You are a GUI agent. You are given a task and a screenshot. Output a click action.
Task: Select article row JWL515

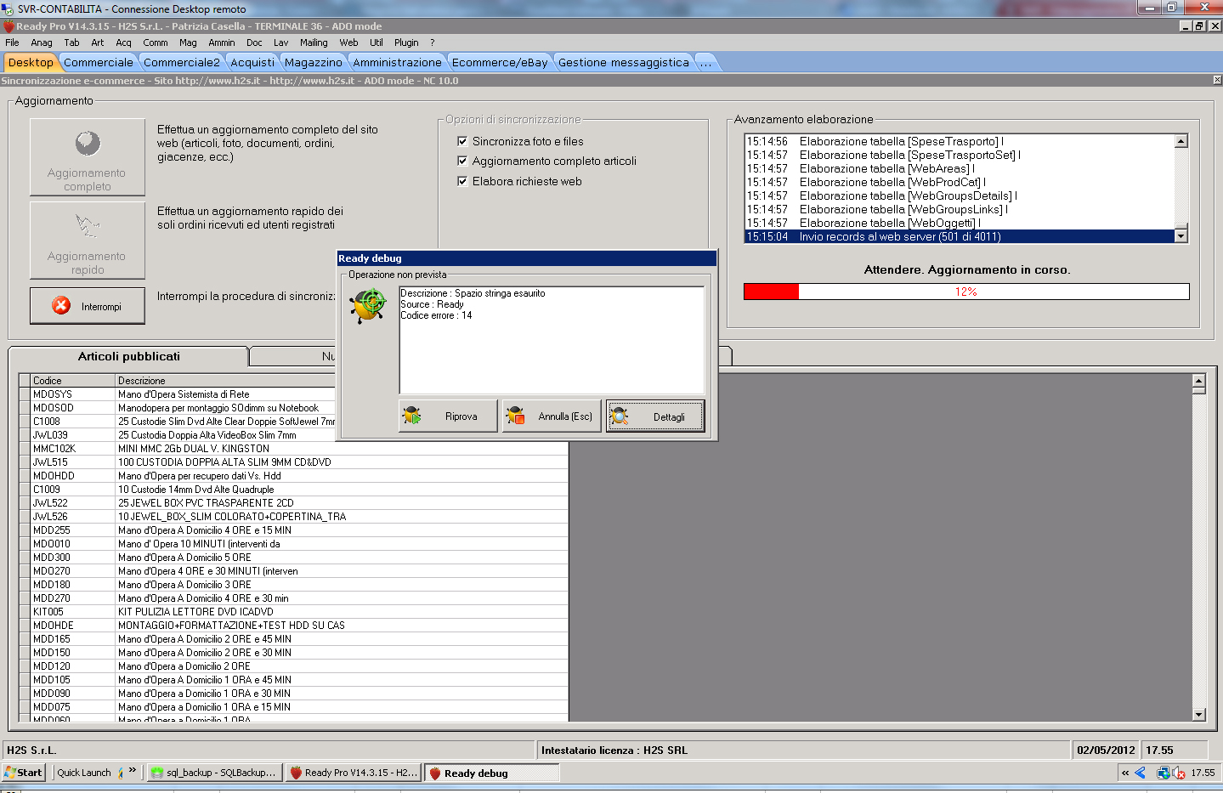click(x=293, y=462)
